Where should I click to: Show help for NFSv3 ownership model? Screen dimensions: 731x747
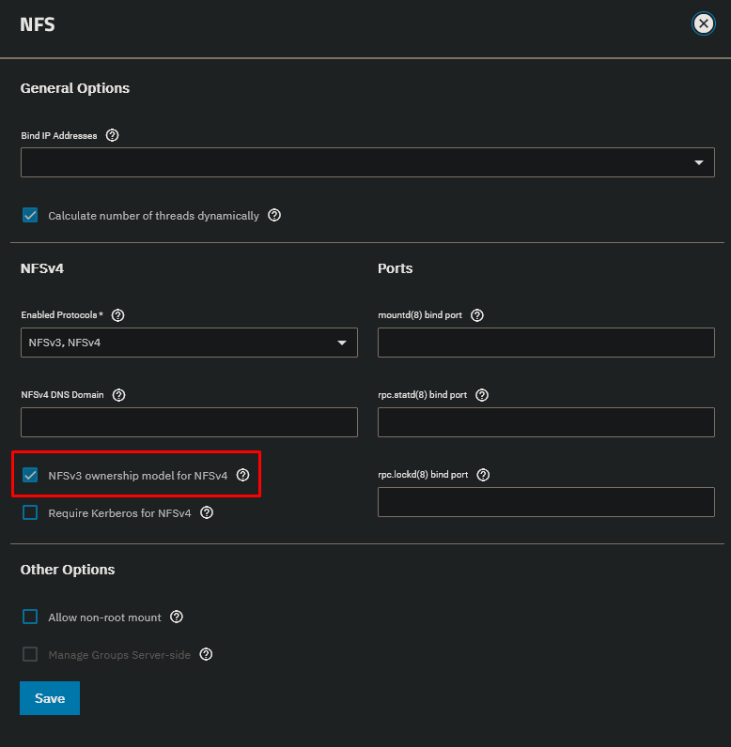[243, 475]
